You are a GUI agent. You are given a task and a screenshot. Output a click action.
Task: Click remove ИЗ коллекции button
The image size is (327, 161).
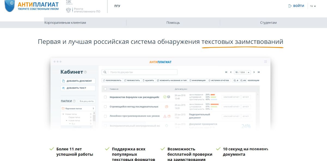pos(244,80)
